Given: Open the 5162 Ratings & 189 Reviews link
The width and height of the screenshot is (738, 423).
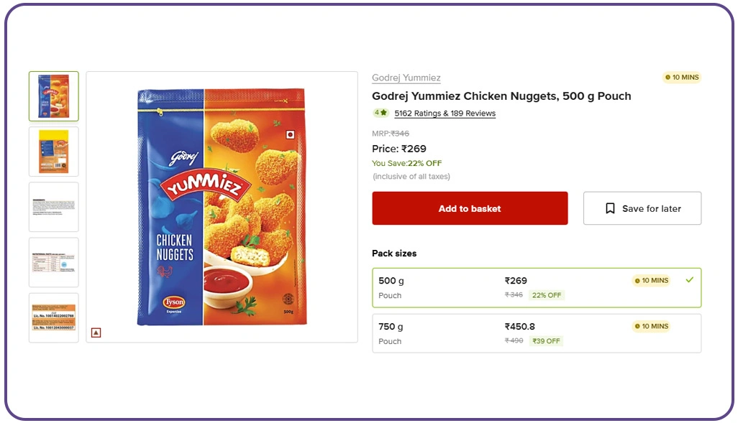Looking at the screenshot, I should 445,113.
